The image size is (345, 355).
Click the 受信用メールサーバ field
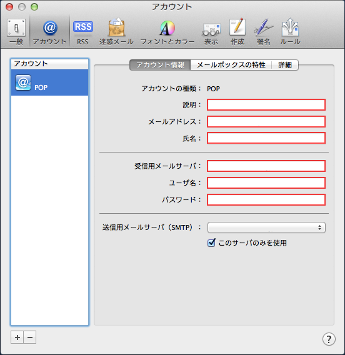tap(266, 166)
